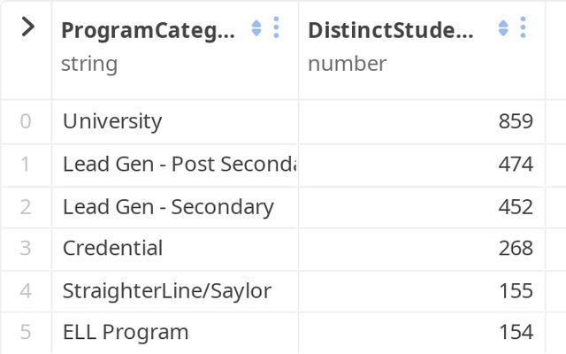Click the StraighterLine/Saylor cell

pyautogui.click(x=167, y=290)
